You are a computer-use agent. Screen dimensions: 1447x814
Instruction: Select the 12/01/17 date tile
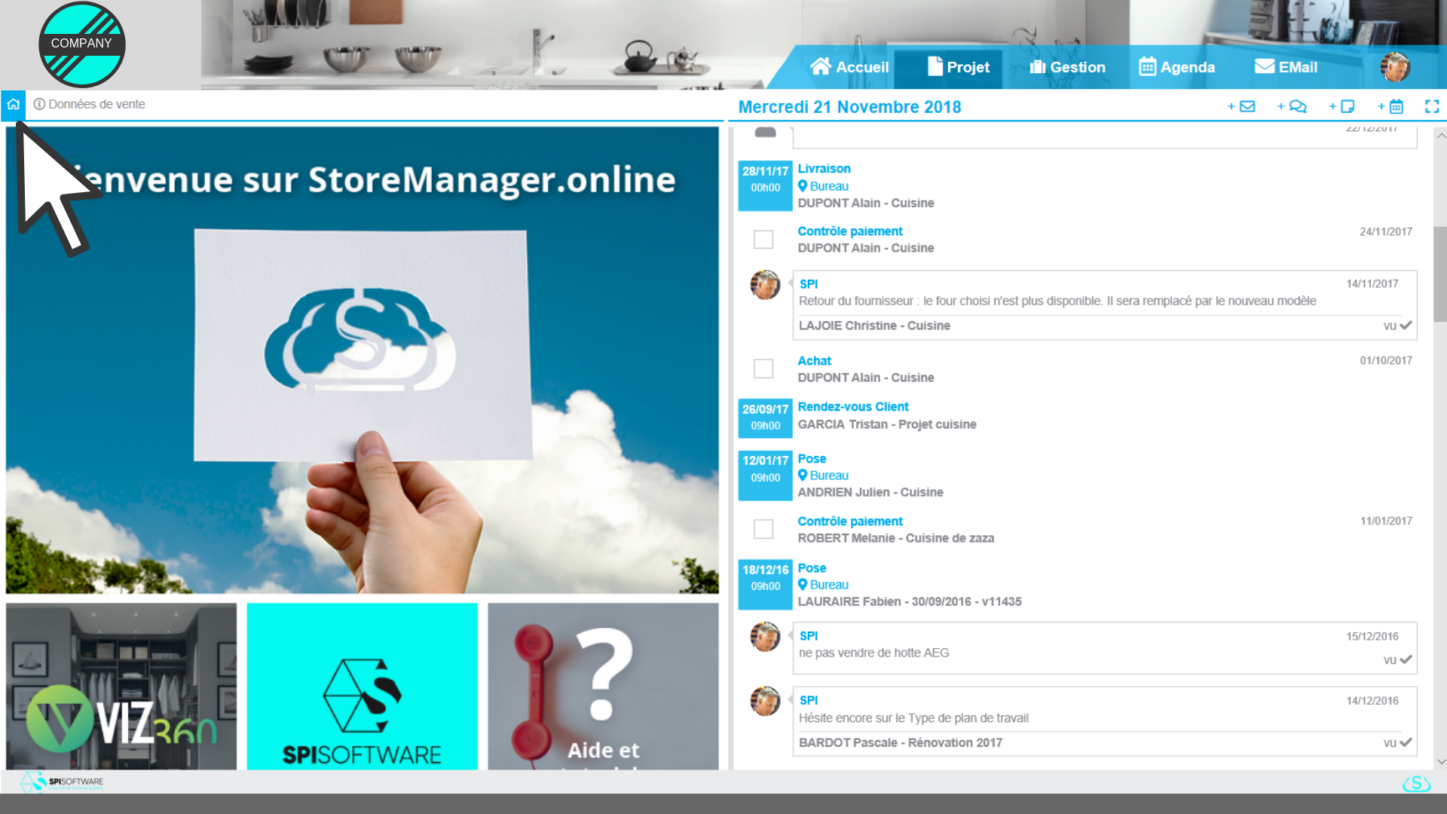(x=765, y=476)
